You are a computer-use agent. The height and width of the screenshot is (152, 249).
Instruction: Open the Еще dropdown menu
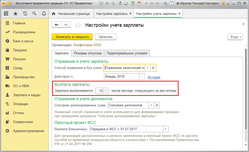click(x=235, y=37)
